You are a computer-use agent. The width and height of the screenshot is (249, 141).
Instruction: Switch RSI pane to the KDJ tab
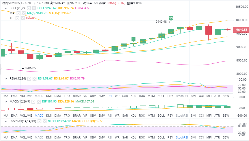pos(133,96)
